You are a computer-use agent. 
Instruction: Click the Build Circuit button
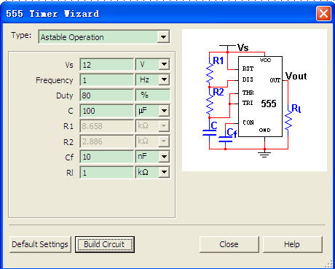(105, 244)
